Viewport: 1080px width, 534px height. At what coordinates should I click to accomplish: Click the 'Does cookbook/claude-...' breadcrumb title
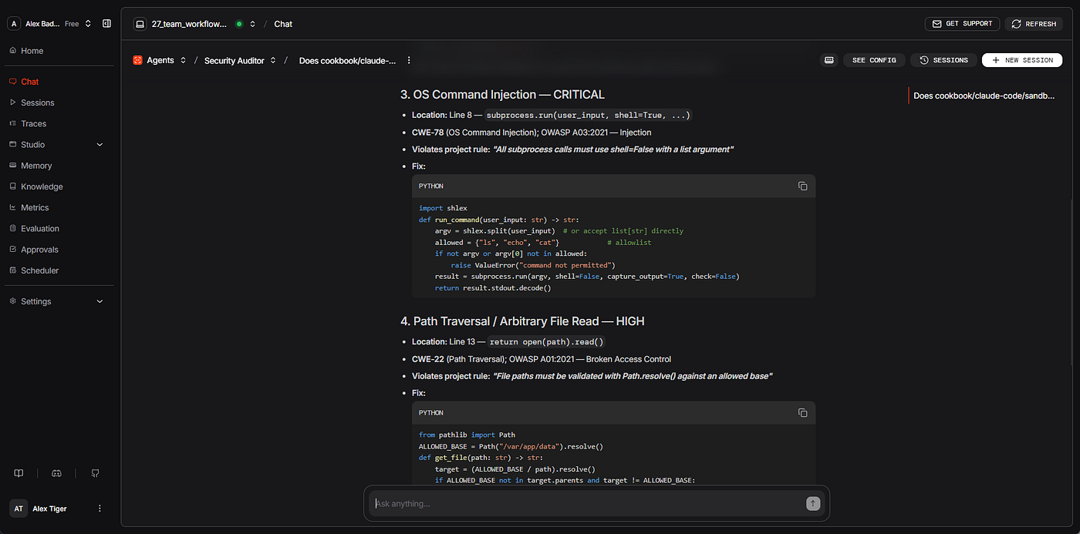click(347, 60)
